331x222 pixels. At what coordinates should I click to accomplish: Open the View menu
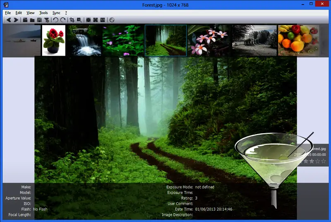click(31, 13)
